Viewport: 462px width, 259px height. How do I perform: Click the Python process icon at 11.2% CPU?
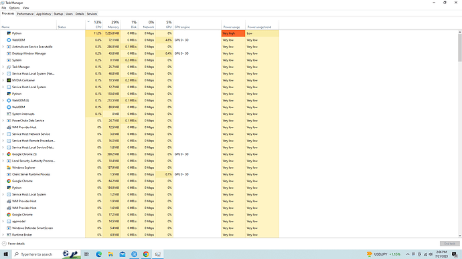click(9, 33)
